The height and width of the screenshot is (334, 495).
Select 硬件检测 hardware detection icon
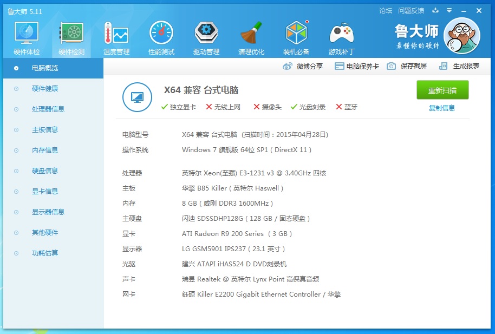[x=71, y=33]
